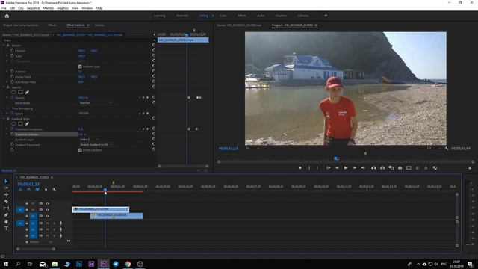Click Add Marker in the timeline header
This screenshot has height=269, width=478.
[x=46, y=190]
